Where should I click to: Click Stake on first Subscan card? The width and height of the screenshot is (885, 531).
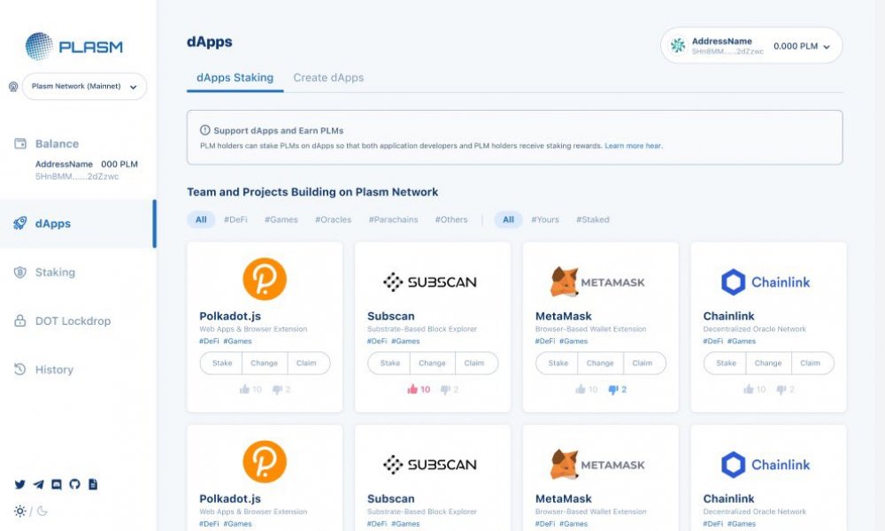[389, 363]
